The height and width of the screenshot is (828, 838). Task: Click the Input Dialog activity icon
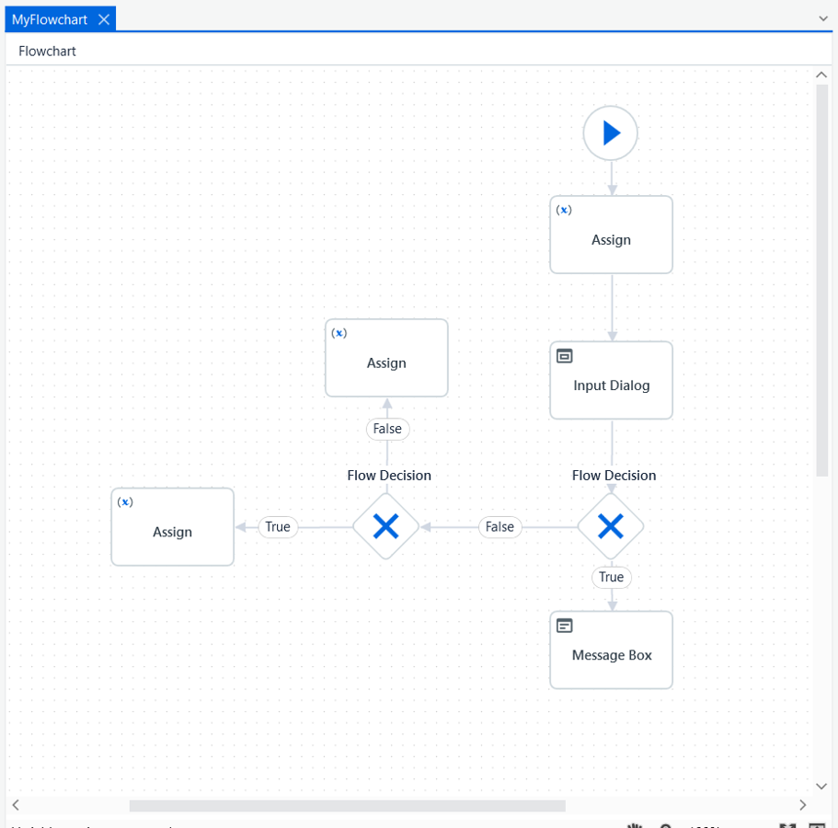tap(565, 356)
